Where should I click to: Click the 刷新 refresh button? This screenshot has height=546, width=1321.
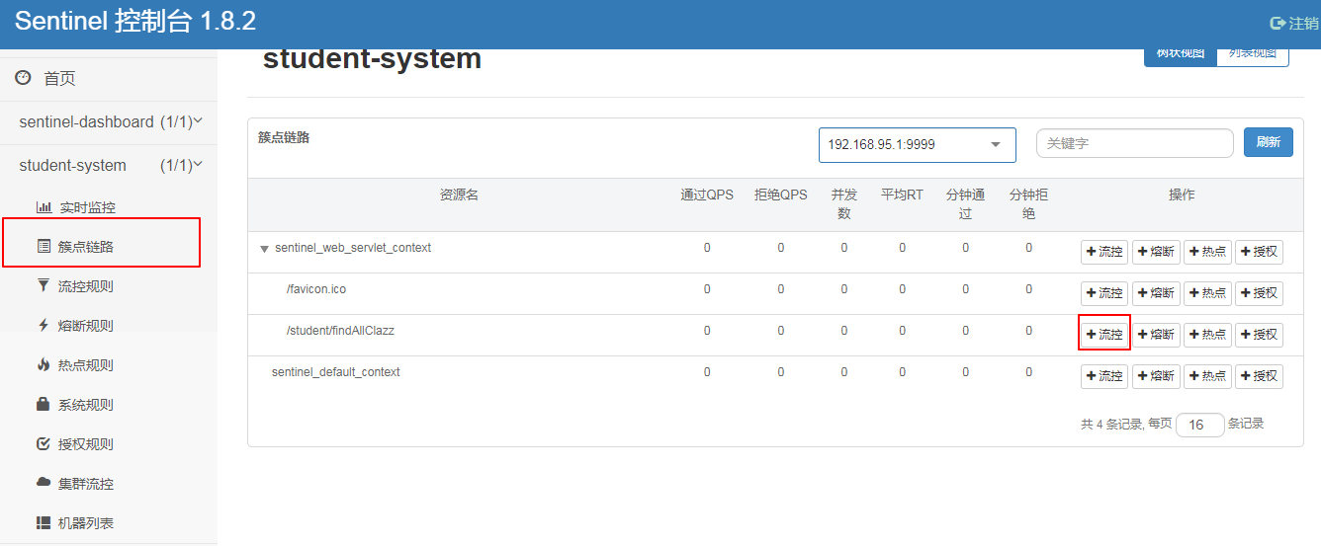[1268, 142]
